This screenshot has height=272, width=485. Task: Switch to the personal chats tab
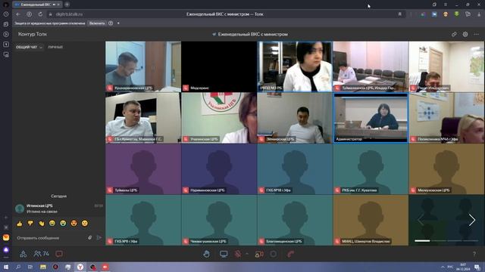(x=55, y=47)
